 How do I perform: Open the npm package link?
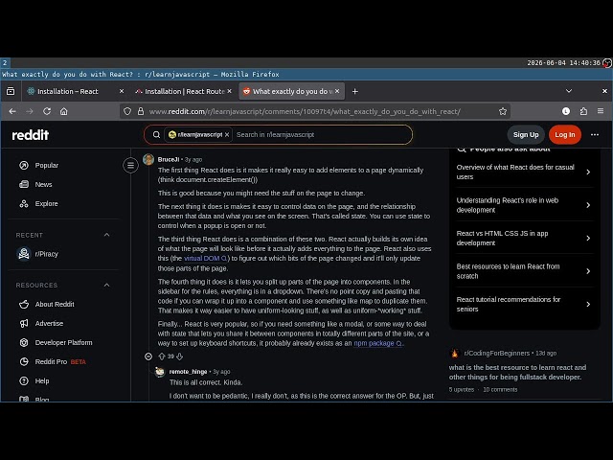[377, 343]
